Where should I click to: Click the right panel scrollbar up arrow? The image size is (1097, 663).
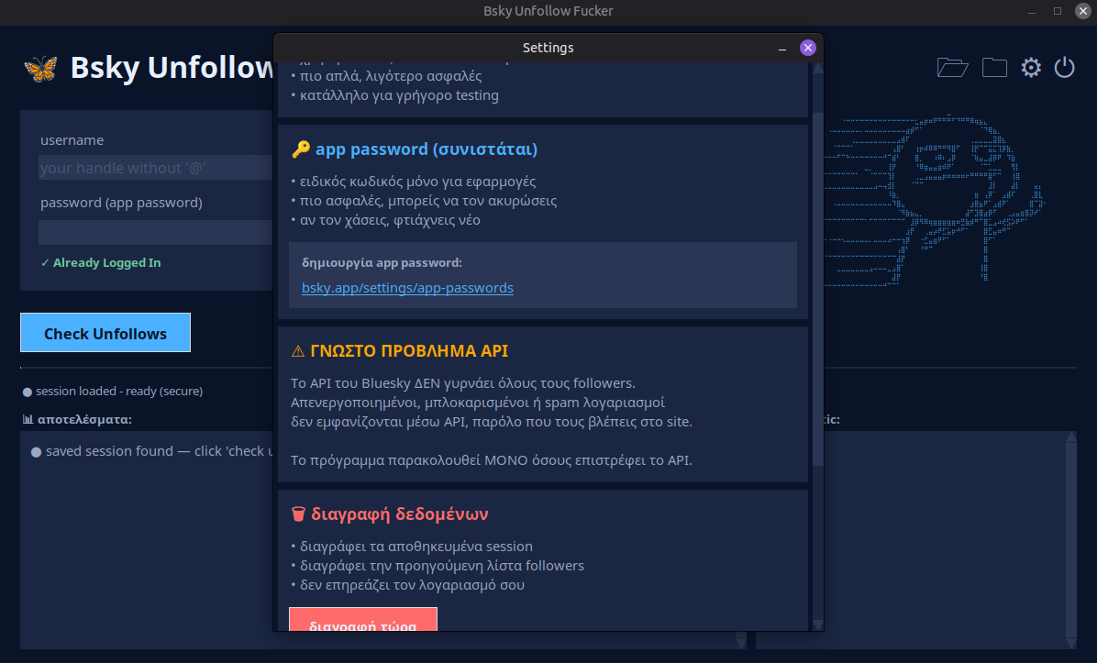point(1069,437)
